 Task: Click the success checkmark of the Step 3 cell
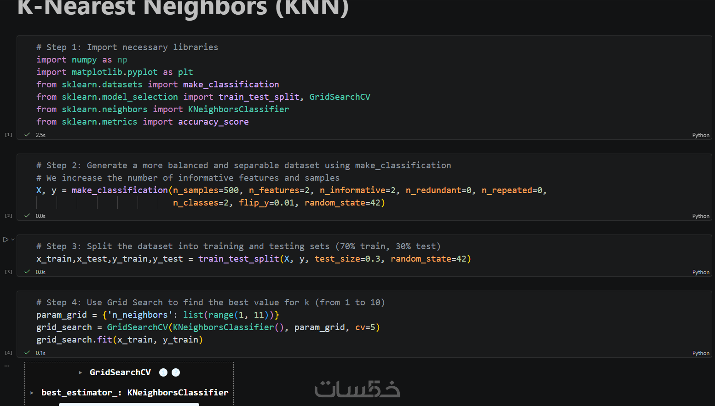point(27,272)
